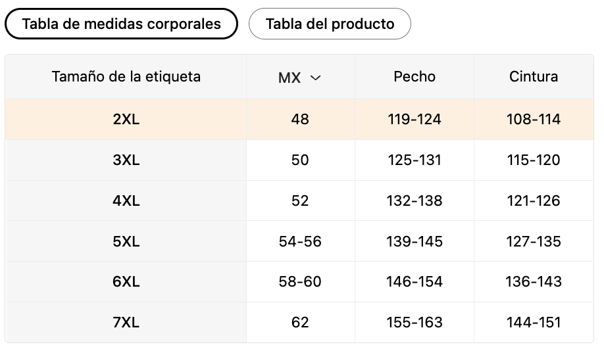The height and width of the screenshot is (355, 604).
Task: Click the chevron arrow beside MX
Action: pos(315,78)
